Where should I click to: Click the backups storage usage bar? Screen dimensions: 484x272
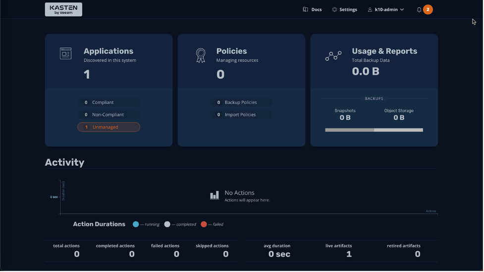375,130
